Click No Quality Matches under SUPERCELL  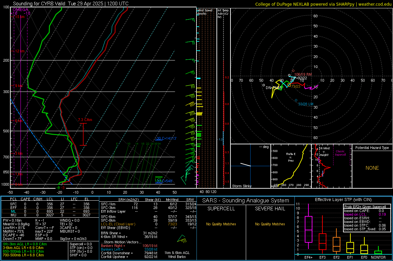point(221,224)
